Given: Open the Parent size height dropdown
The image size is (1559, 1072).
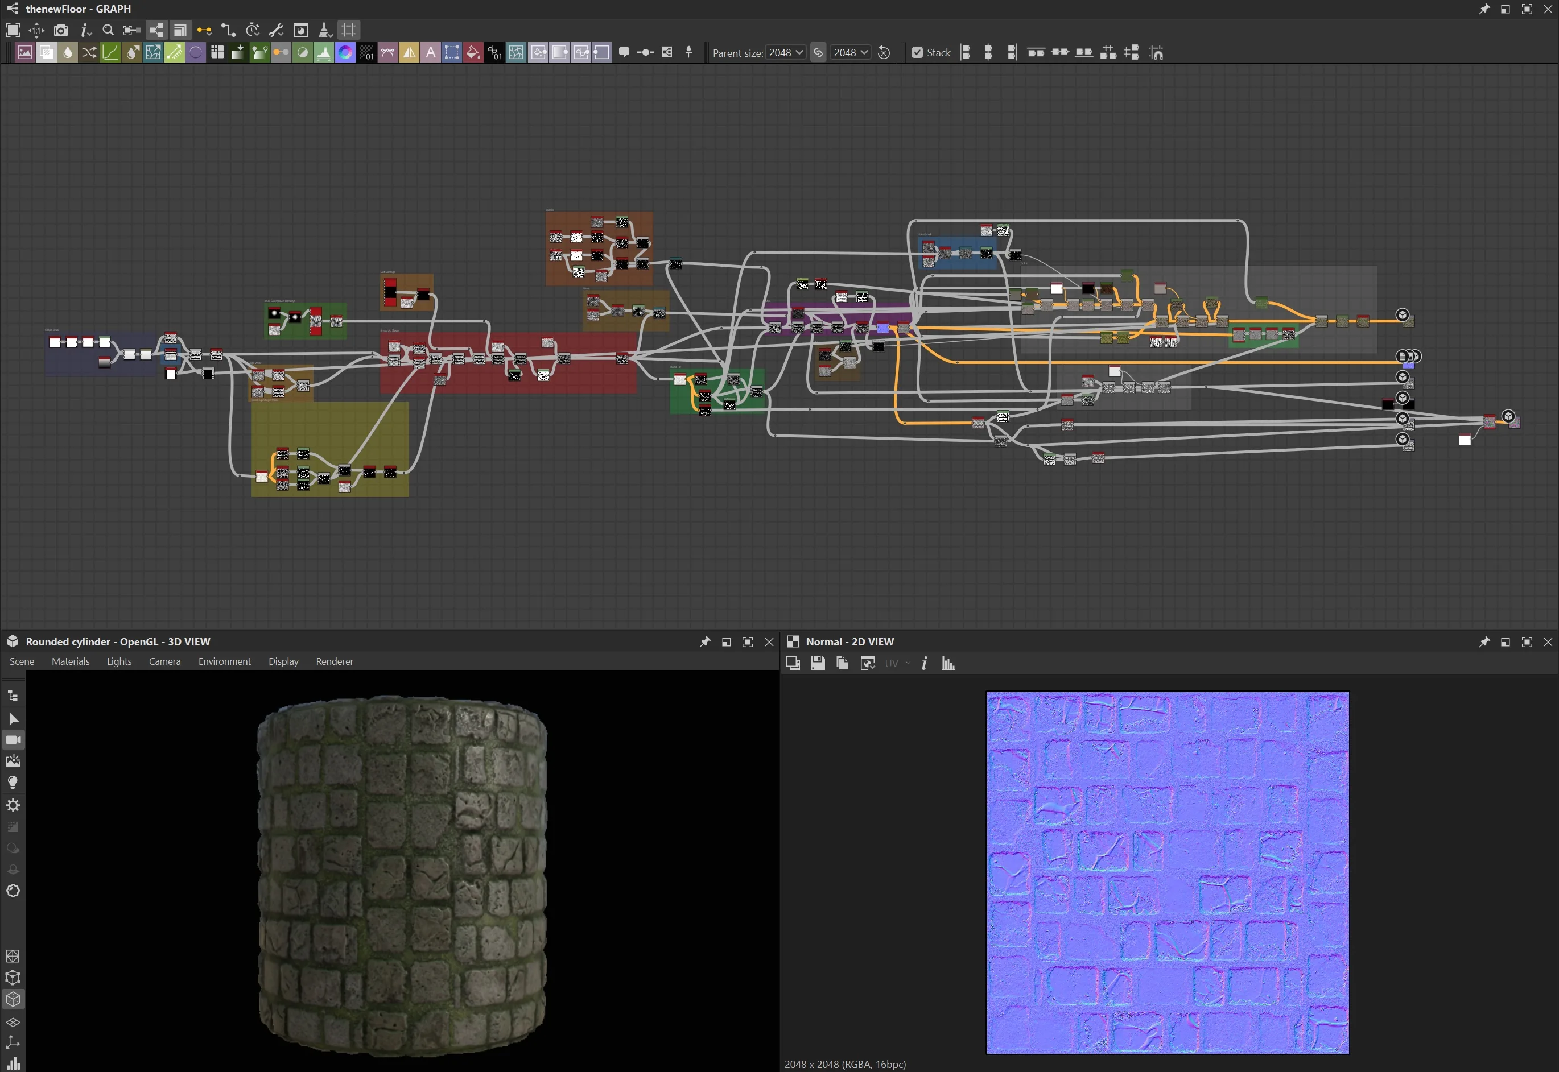Looking at the screenshot, I should point(851,52).
